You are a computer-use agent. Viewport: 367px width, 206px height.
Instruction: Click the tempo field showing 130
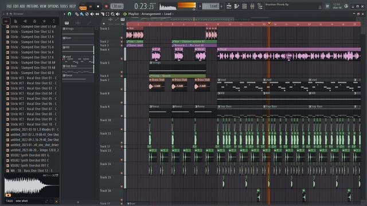[x=116, y=6]
